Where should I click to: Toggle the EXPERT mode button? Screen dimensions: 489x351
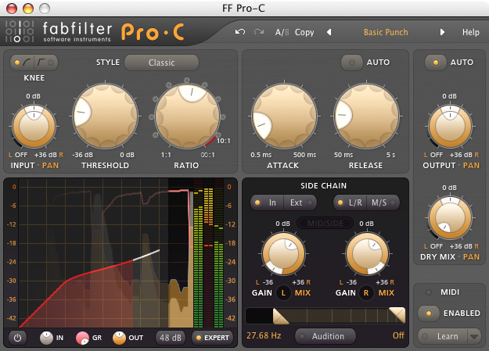coord(211,338)
